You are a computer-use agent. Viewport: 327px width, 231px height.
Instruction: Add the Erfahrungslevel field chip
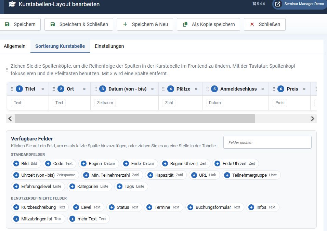point(38,187)
